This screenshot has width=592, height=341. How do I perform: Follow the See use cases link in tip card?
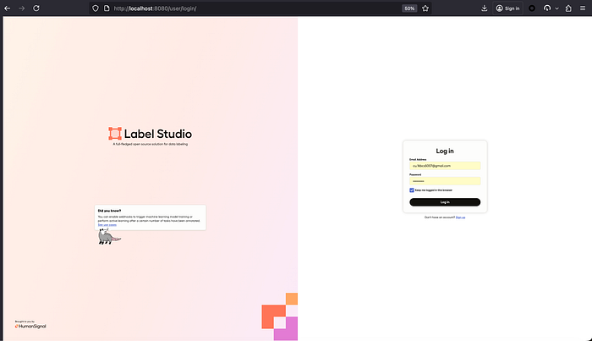point(107,225)
